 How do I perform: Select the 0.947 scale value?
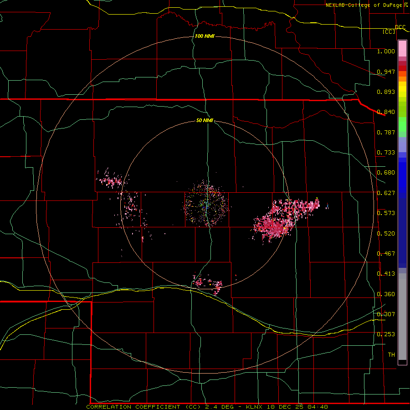(386, 72)
